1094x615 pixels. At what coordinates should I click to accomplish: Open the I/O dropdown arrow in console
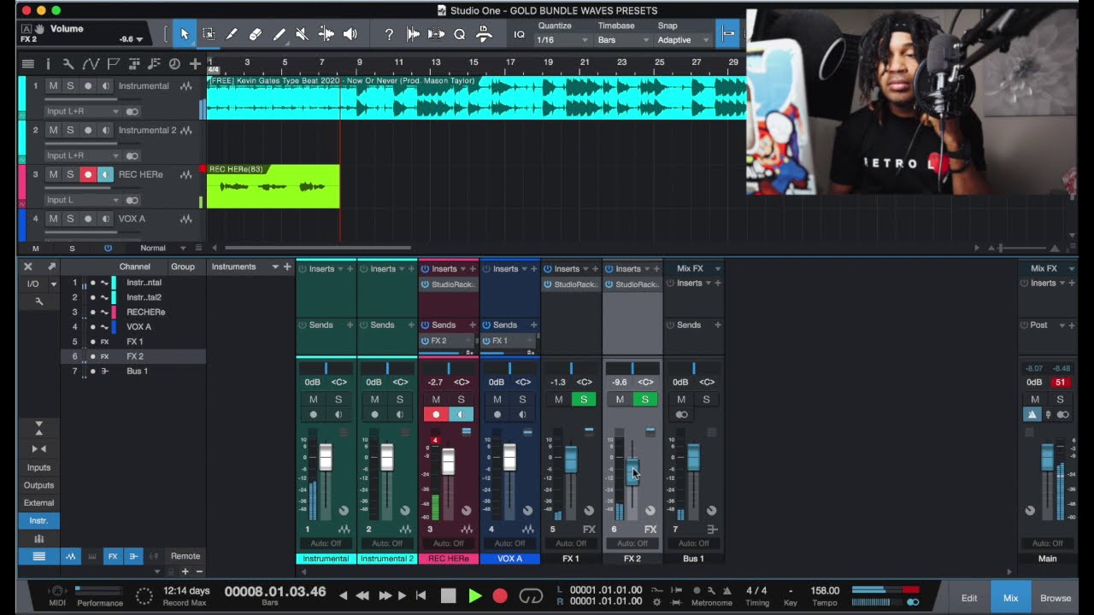coord(54,284)
